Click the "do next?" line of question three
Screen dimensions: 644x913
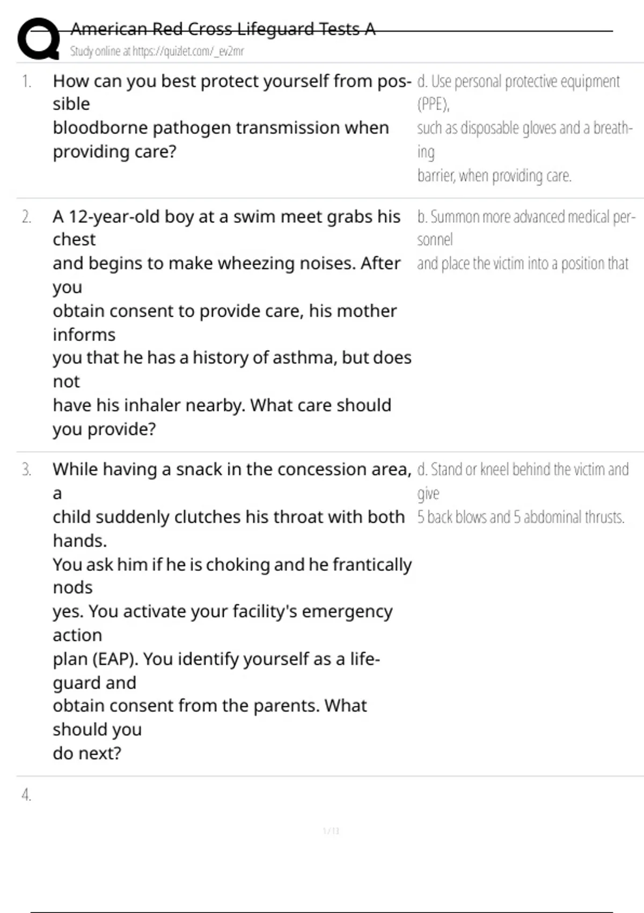87,753
